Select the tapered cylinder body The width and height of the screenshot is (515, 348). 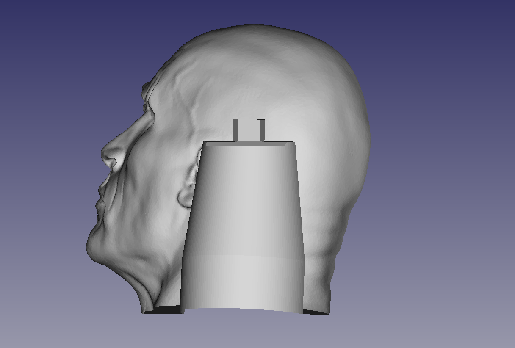[x=244, y=199]
